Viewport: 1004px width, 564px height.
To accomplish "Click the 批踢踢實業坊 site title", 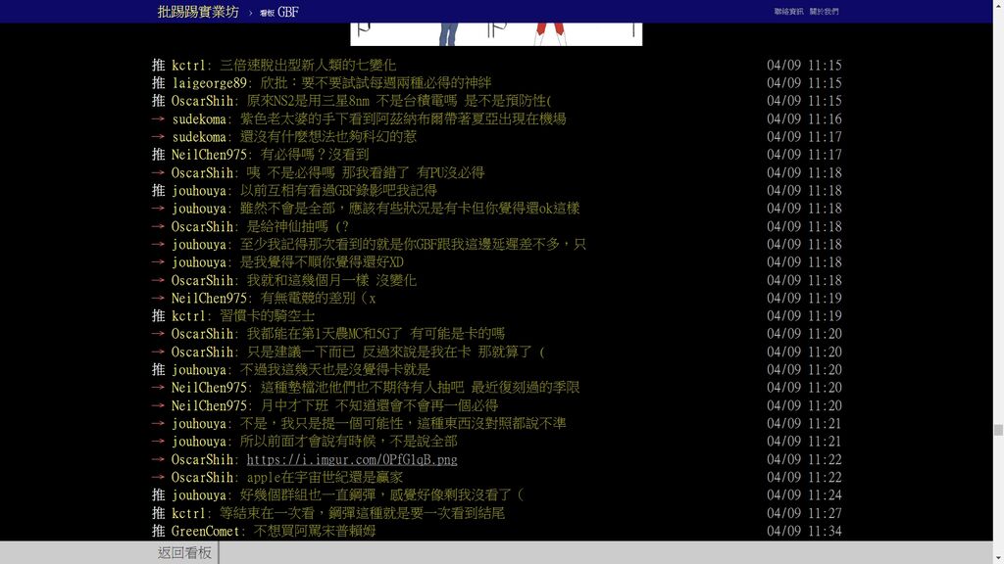I will 197,12.
